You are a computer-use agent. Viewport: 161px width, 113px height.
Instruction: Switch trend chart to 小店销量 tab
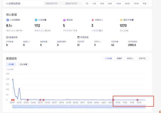[x=108, y=59]
